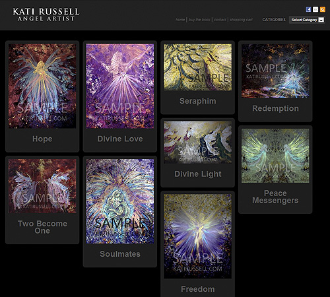Click the Divine Light title link
Viewport: 330px width, 297px height.
click(x=197, y=174)
